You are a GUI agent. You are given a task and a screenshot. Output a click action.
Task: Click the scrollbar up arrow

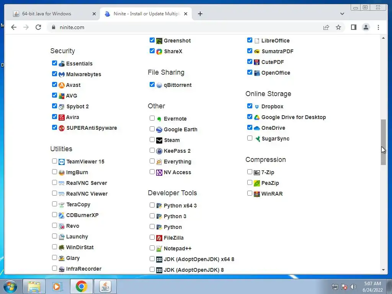[383, 38]
